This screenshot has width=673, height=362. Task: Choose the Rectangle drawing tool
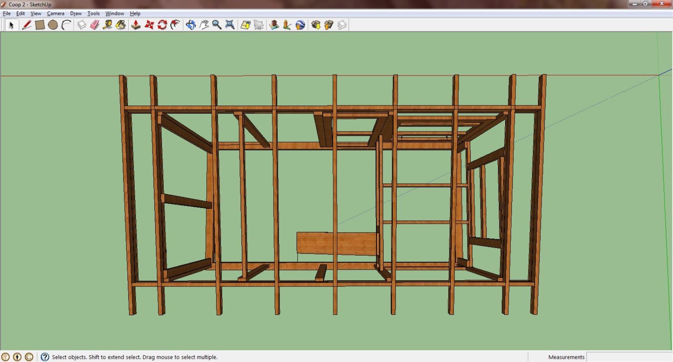[x=40, y=25]
